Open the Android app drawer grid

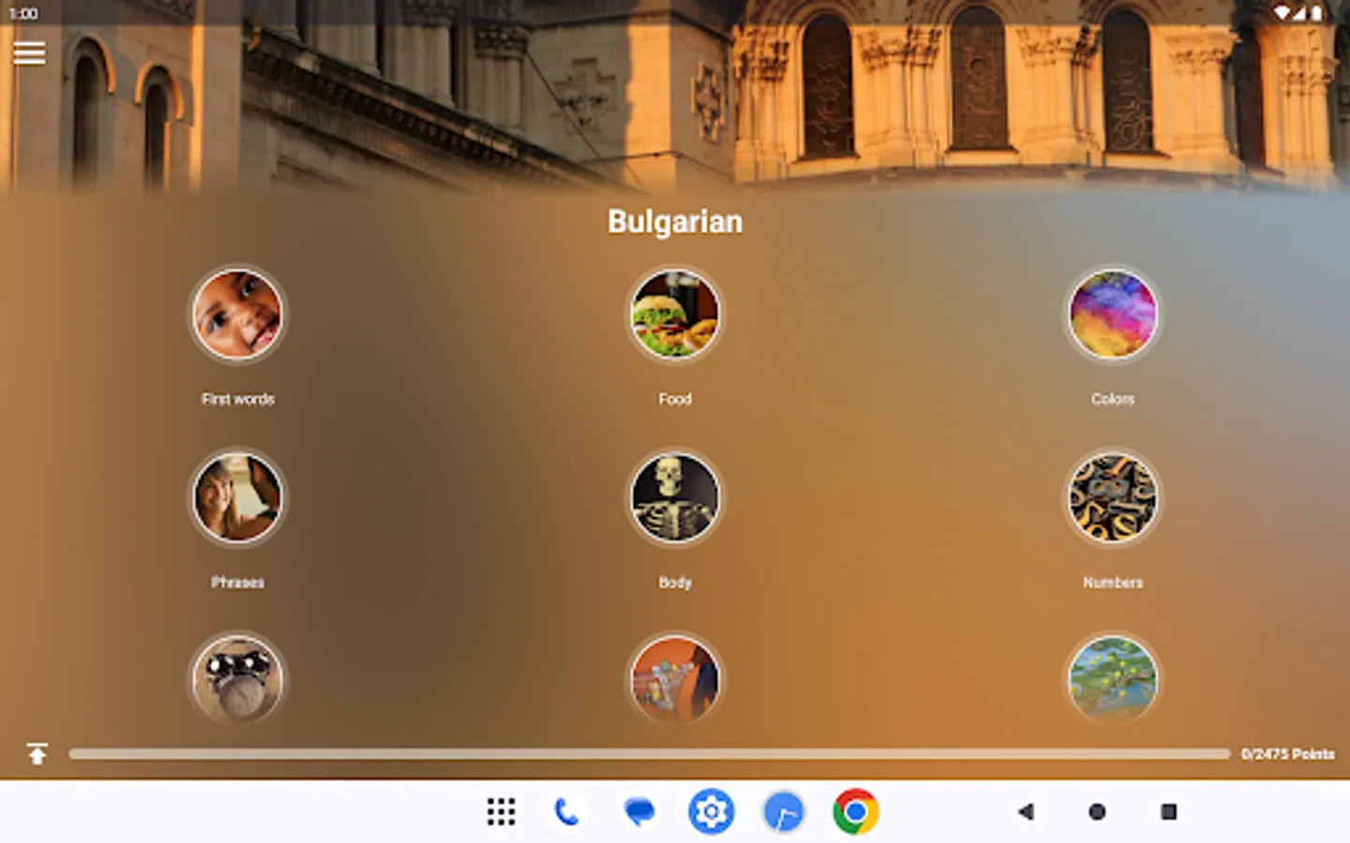501,811
